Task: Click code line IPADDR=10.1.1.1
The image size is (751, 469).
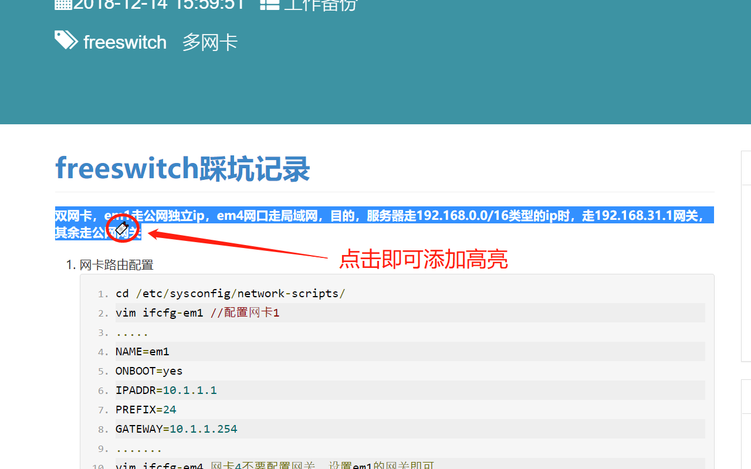Action: click(166, 390)
